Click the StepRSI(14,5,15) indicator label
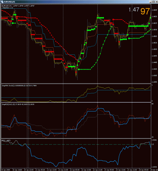The image size is (158, 171). click(x=18, y=104)
